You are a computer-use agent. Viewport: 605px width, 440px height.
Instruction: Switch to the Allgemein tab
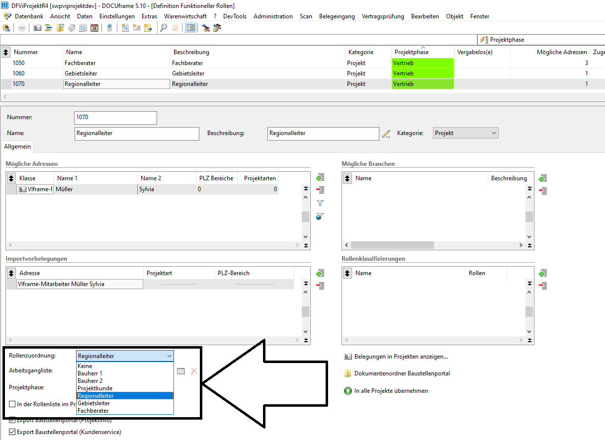17,147
